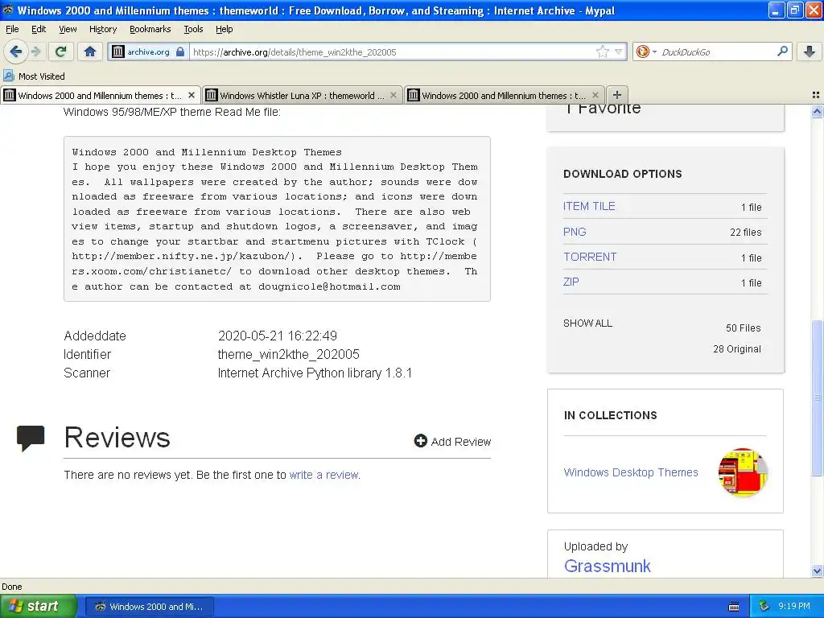
Task: Bookmark this page with the star icon
Action: pos(602,51)
